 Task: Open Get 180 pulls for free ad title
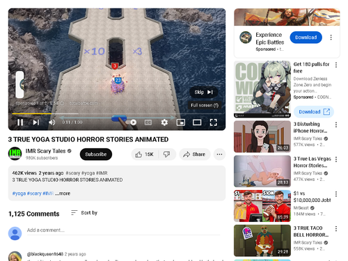(311, 68)
